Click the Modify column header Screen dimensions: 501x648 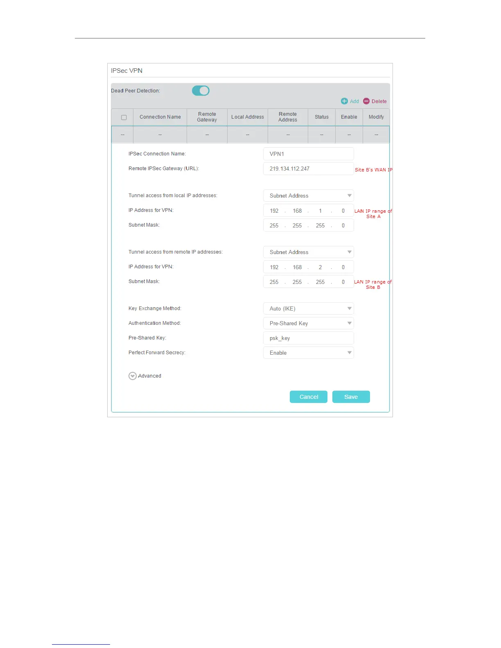click(376, 117)
